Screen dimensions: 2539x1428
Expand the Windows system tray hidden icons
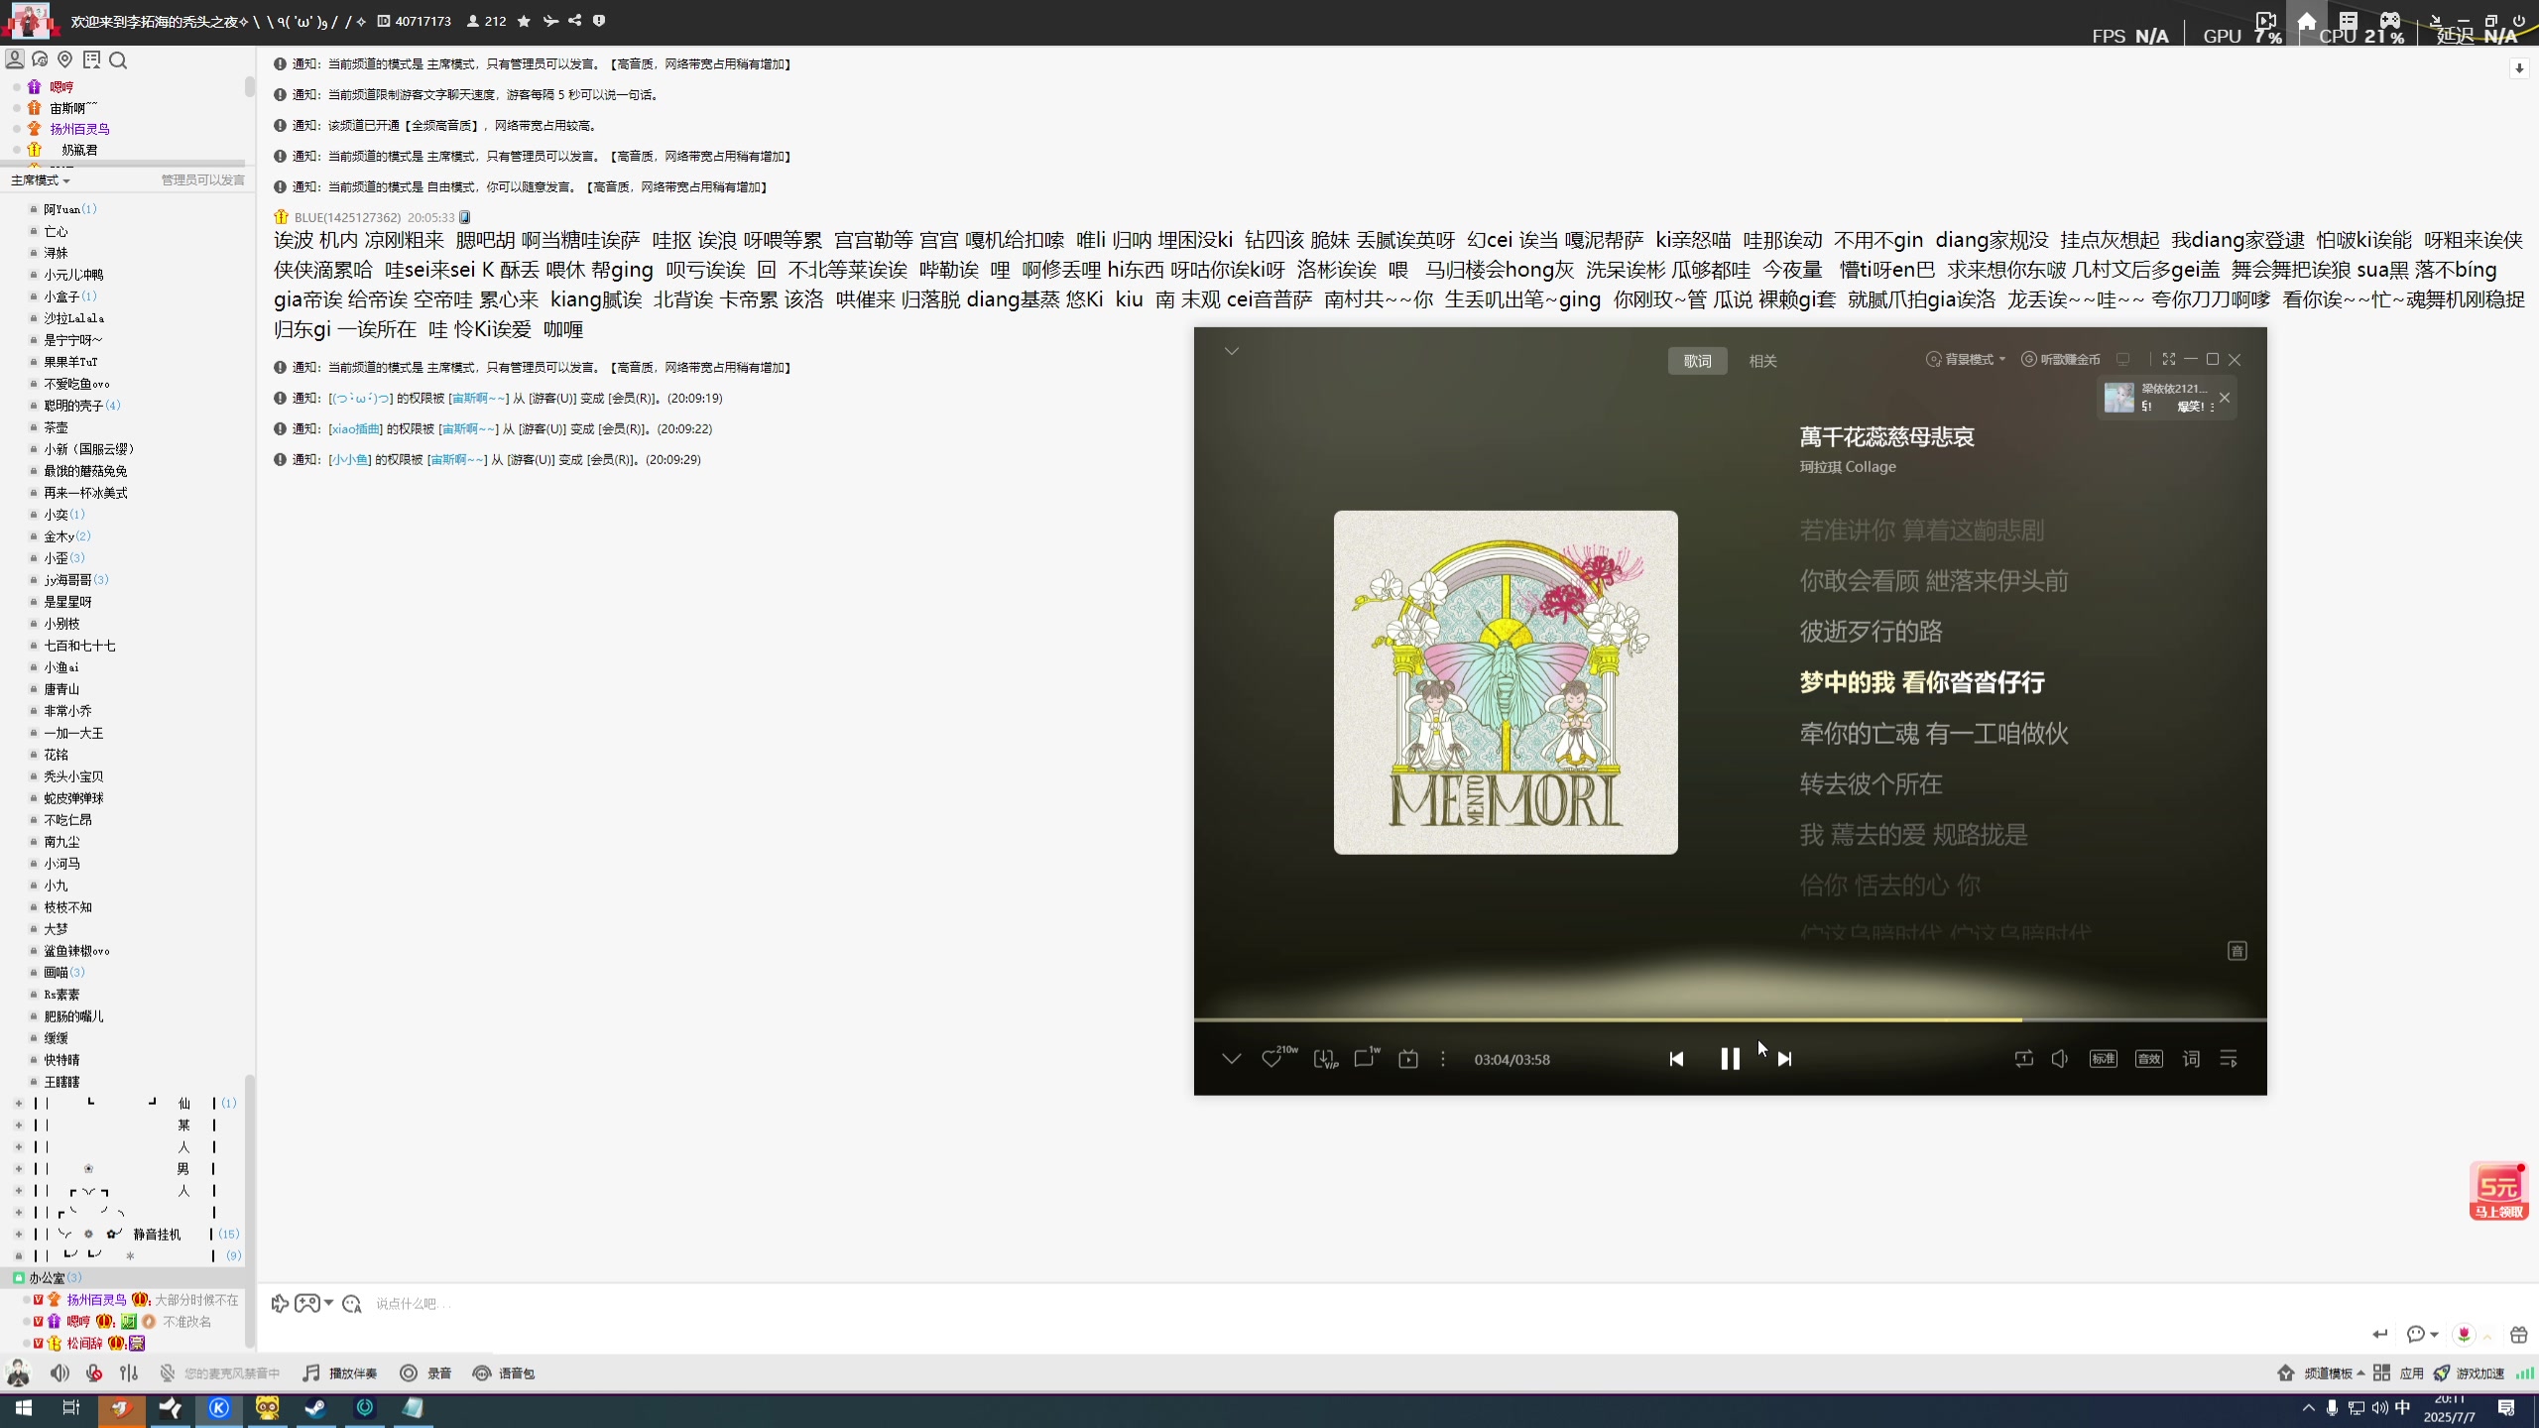click(2309, 1407)
